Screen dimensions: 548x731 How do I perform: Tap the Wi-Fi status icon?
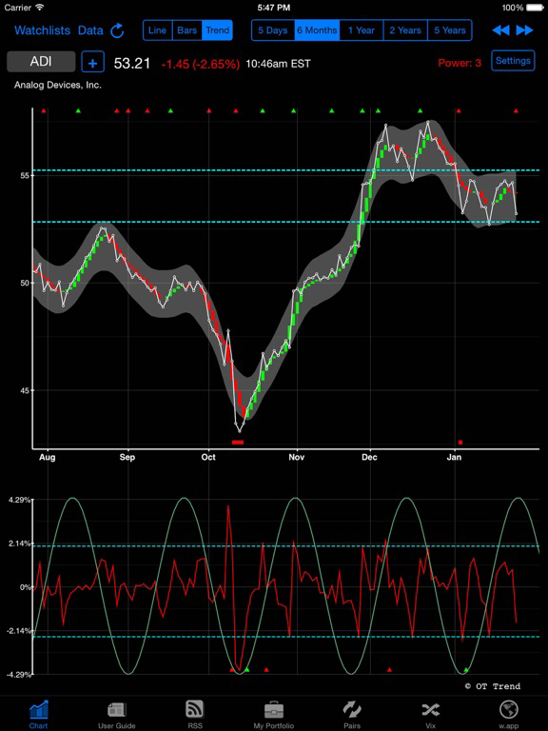tap(40, 8)
